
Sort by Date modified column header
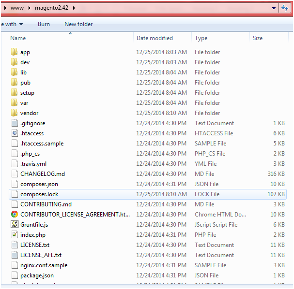(x=155, y=38)
